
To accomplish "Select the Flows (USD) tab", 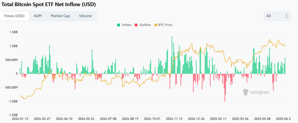I will coord(15,16).
